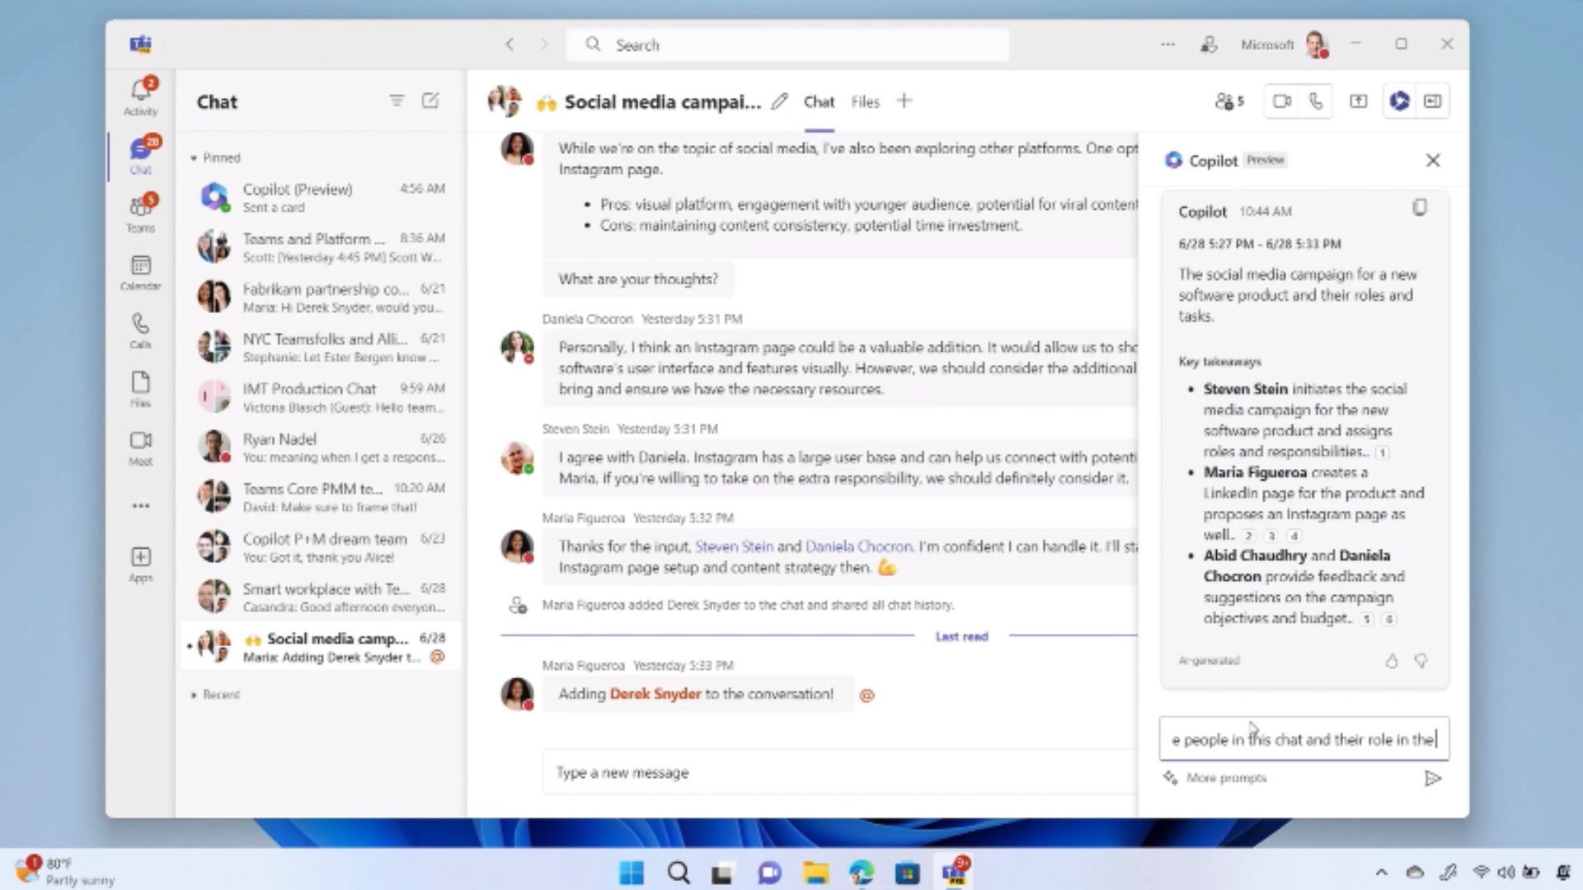Give a thumbs down to the Copilot response

pos(1421,661)
